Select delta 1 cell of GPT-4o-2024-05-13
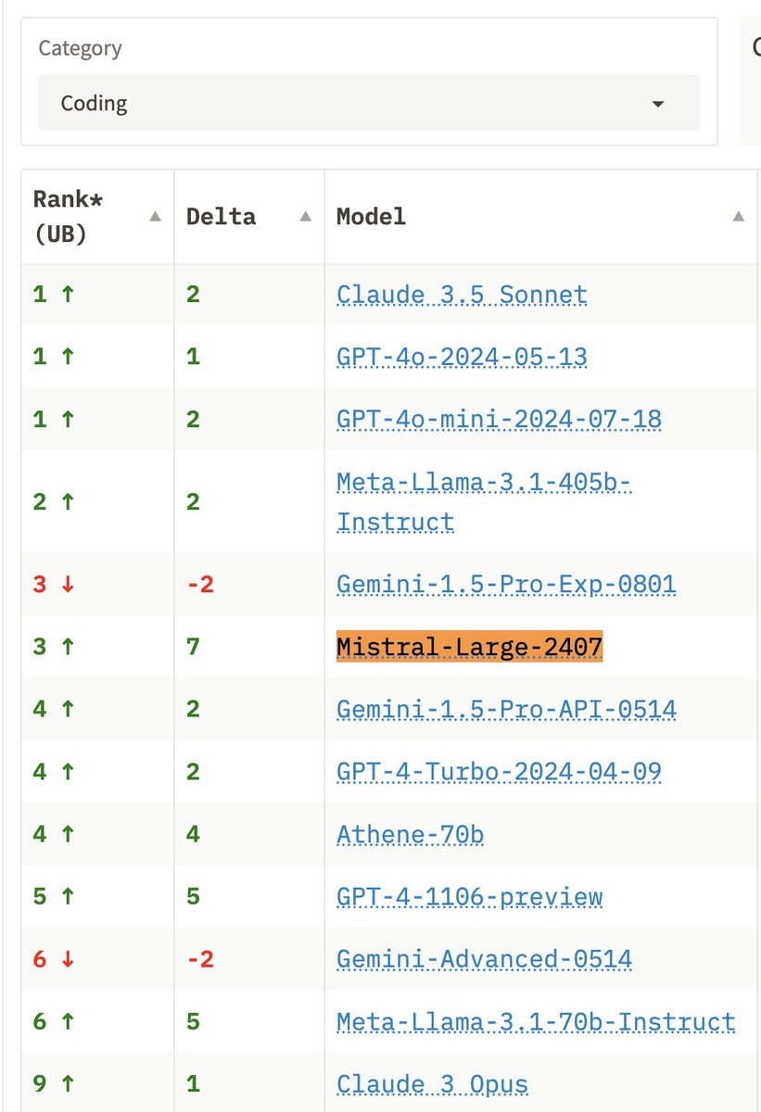This screenshot has width=761, height=1112. 248,357
